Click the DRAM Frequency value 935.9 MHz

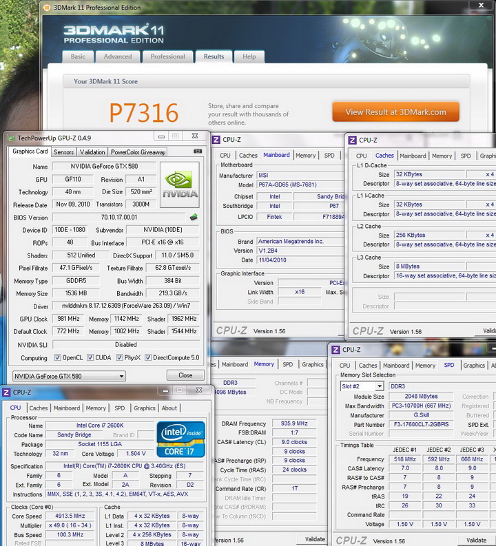(x=294, y=423)
